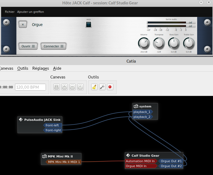The width and height of the screenshot is (213, 175).
Task: Click the Connecter button on Orgue
Action: coord(53,46)
